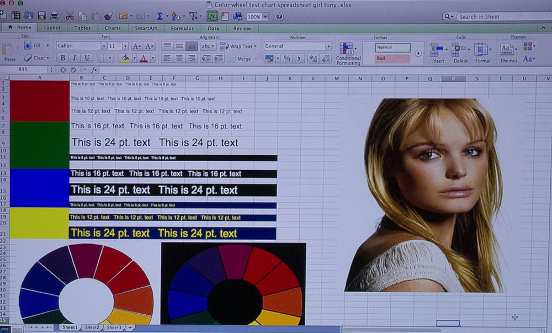Save the workbook with the floppy disk icon
Screen dimensions: 552x333
[41, 15]
